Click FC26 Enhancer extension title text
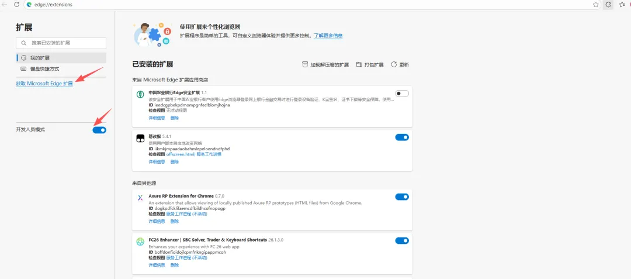 coord(207,240)
